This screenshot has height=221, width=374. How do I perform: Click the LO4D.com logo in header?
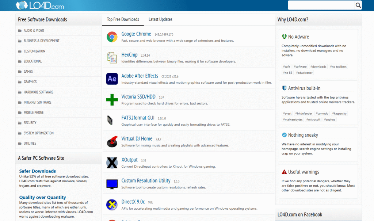[x=39, y=5]
